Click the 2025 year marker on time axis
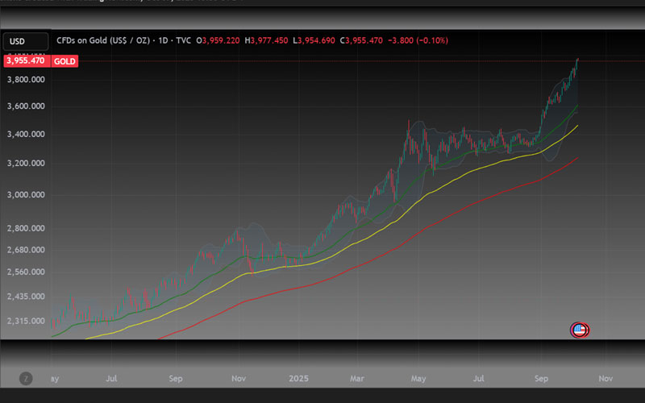Screen dimensions: 645x403 point(299,378)
